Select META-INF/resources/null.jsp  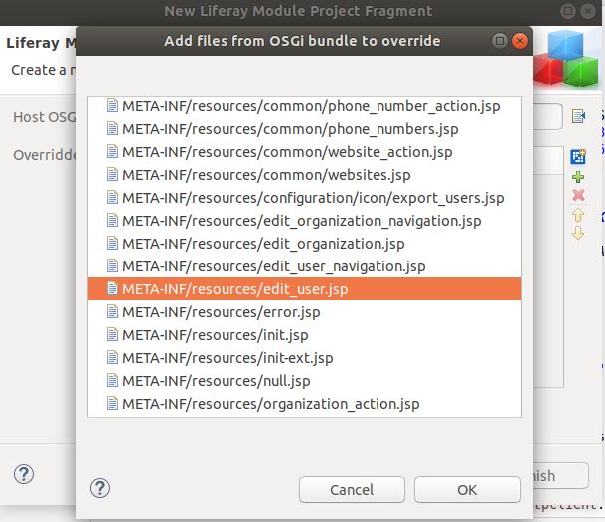[304, 381]
